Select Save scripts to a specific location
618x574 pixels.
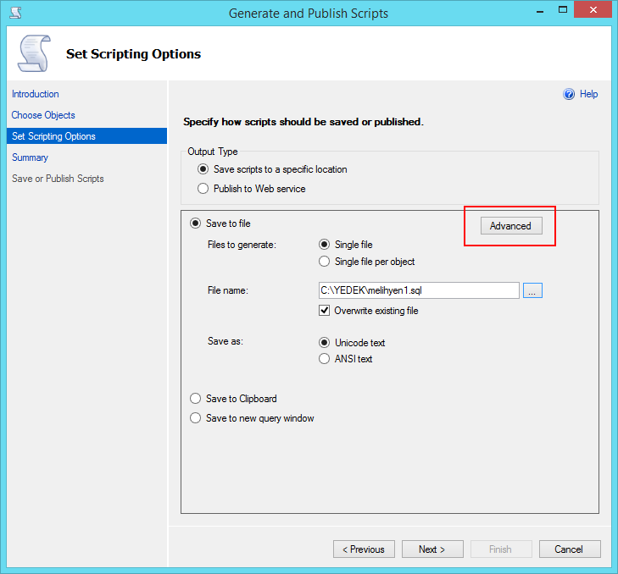pyautogui.click(x=203, y=169)
